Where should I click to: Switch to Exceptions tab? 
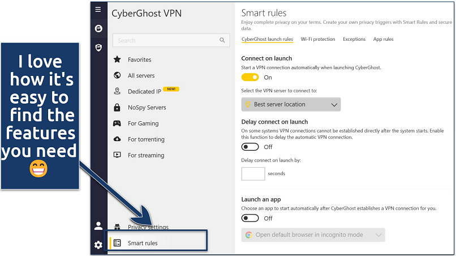point(354,39)
